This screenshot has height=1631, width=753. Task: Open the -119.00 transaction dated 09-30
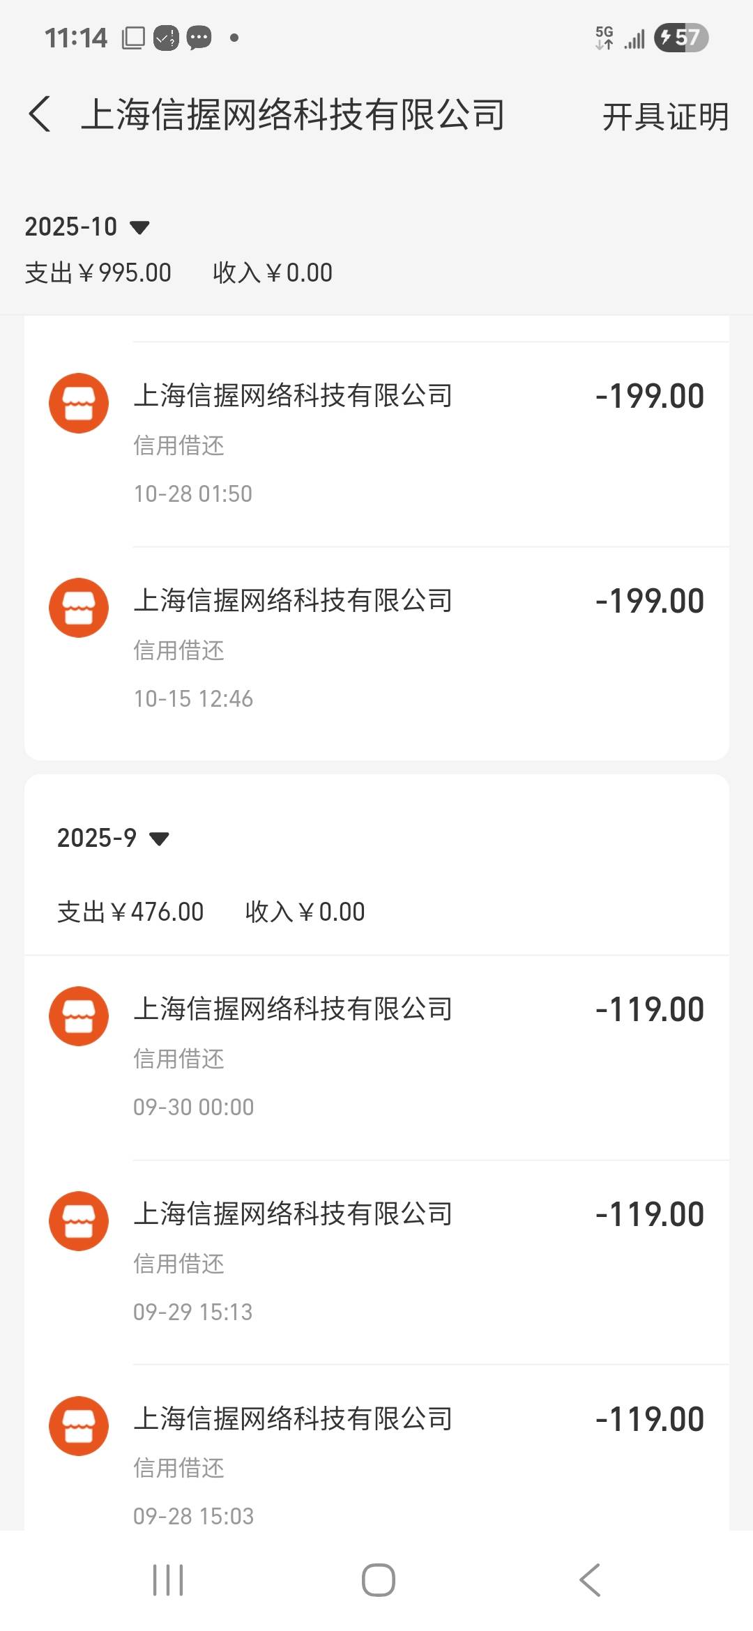click(x=649, y=1010)
